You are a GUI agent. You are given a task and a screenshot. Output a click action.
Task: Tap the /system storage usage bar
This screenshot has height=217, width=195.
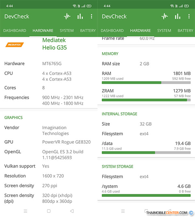(x=146, y=196)
